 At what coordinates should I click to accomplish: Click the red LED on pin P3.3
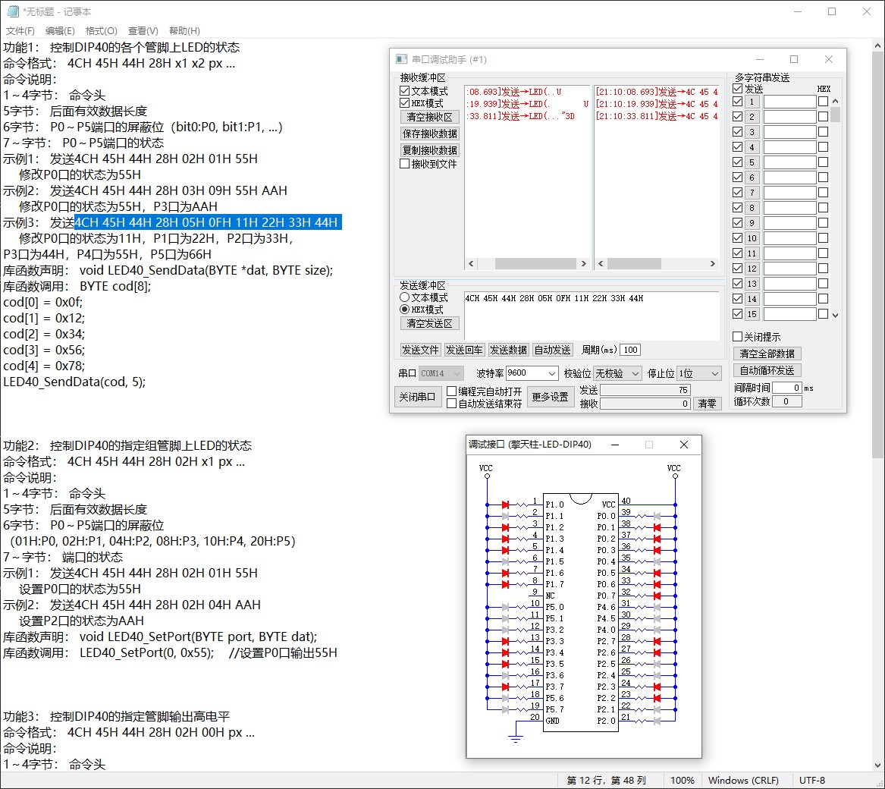[505, 641]
